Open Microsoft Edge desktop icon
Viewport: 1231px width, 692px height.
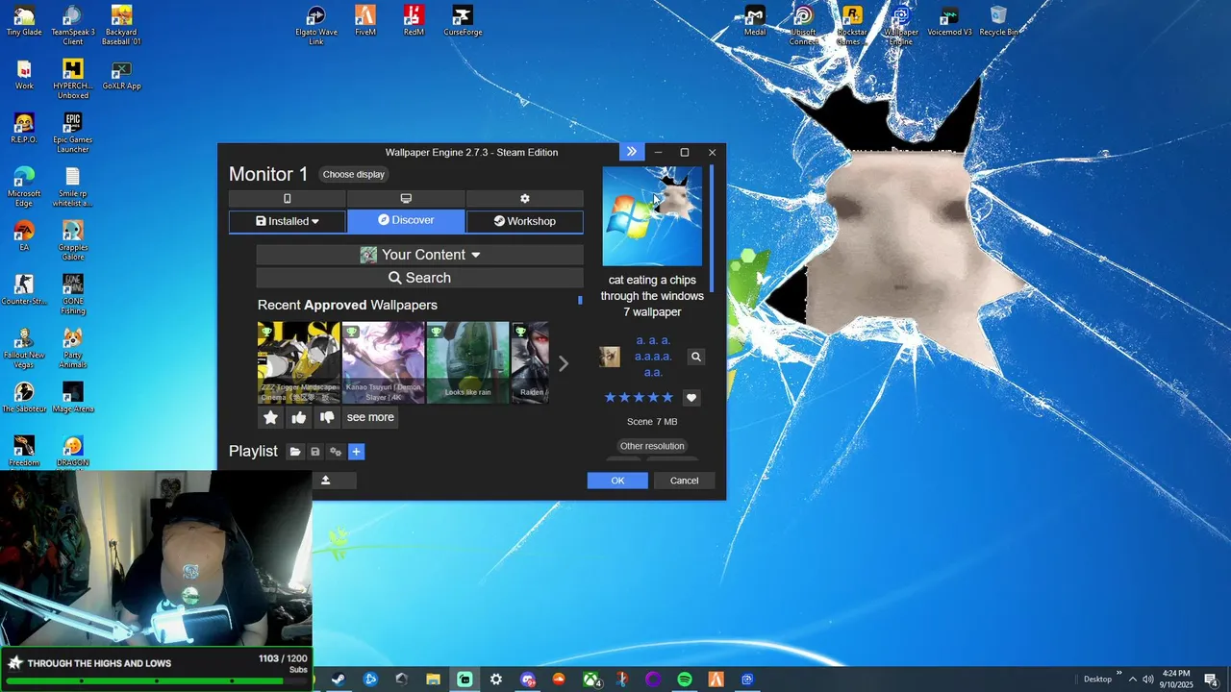click(24, 186)
